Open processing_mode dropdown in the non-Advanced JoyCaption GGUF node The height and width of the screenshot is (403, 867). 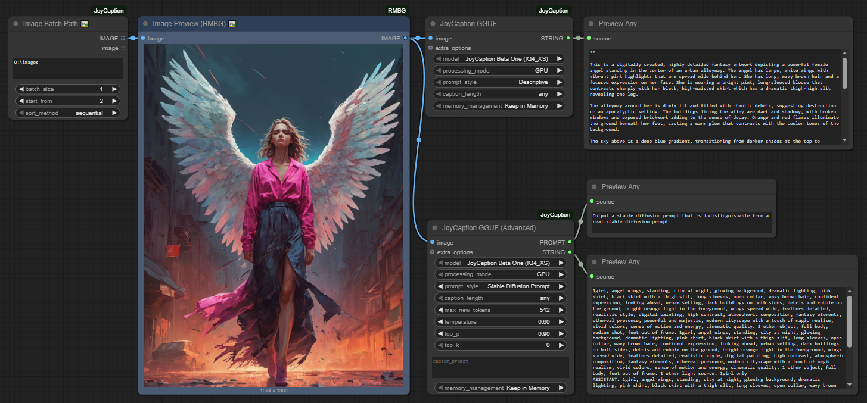click(499, 71)
